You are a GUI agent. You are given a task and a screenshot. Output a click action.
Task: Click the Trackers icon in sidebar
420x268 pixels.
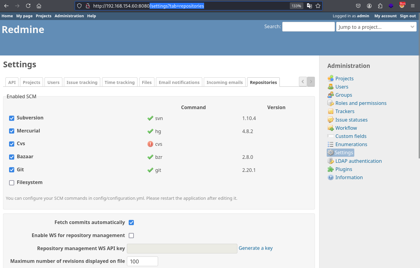pyautogui.click(x=331, y=111)
